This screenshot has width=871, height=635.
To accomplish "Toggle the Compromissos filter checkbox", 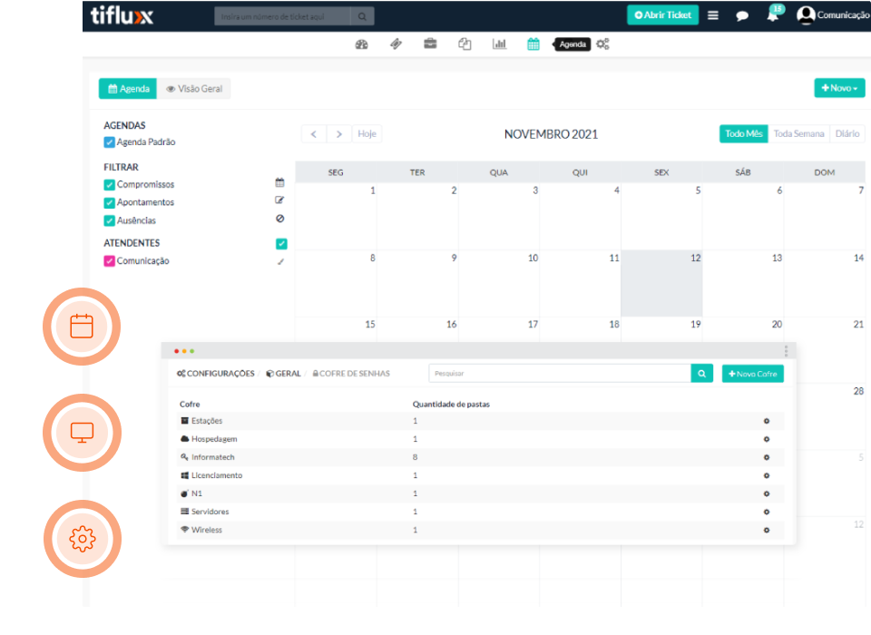I will pyautogui.click(x=110, y=185).
